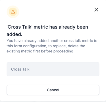Dismiss the warning via the top-right X
This screenshot has height=102, width=106.
96,10
